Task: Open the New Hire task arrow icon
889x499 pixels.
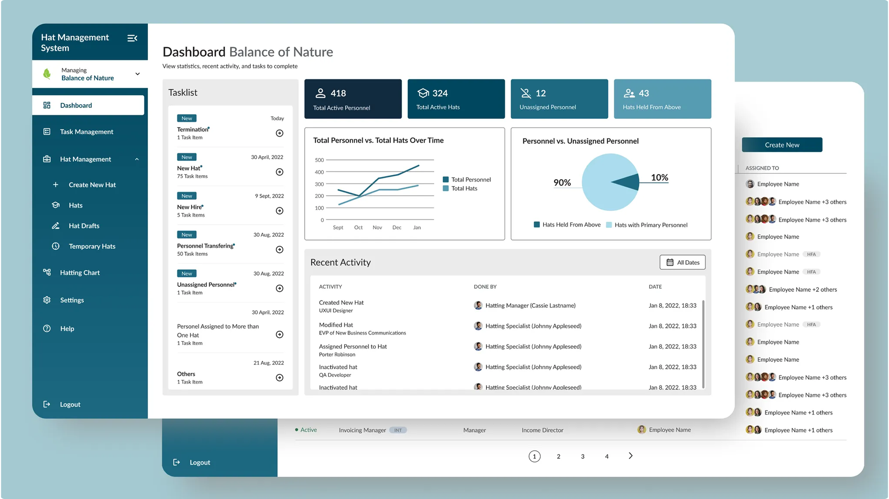Action: pyautogui.click(x=279, y=211)
